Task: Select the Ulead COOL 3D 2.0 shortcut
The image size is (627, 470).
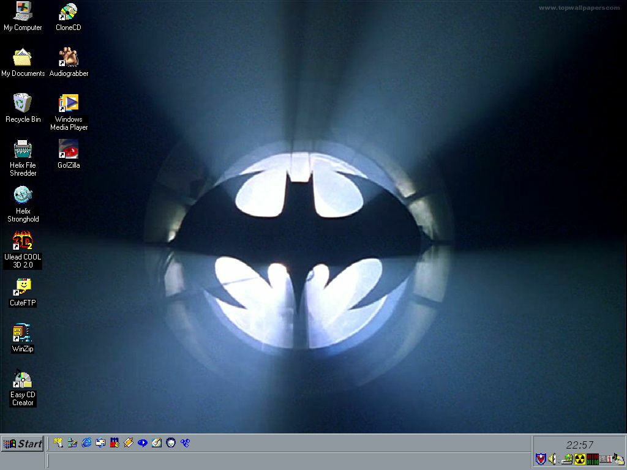Action: 23,241
